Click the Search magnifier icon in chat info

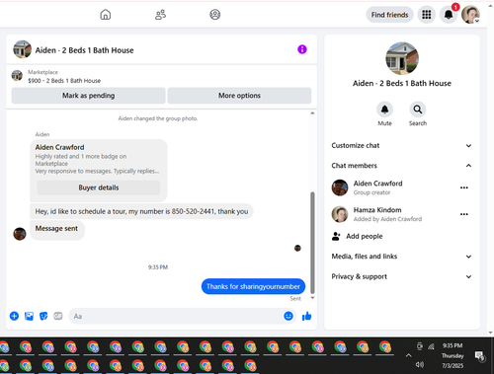418,110
